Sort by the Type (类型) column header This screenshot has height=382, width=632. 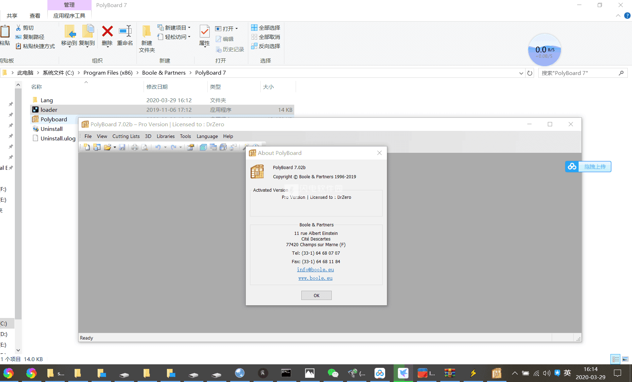click(x=215, y=87)
